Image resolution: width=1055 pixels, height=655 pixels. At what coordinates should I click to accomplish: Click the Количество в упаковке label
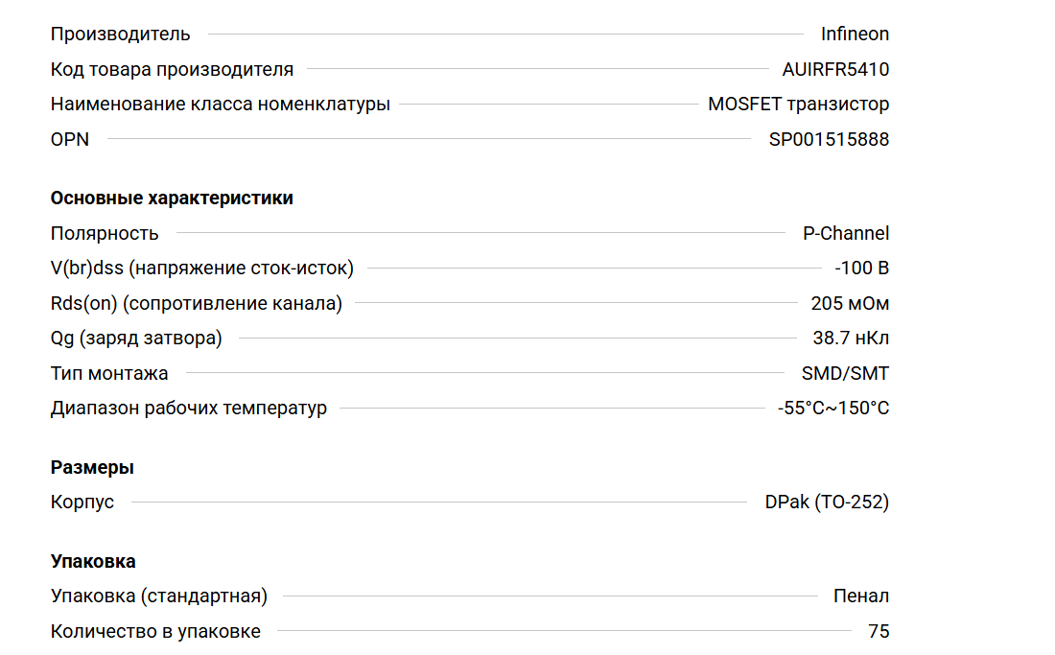tap(155, 631)
